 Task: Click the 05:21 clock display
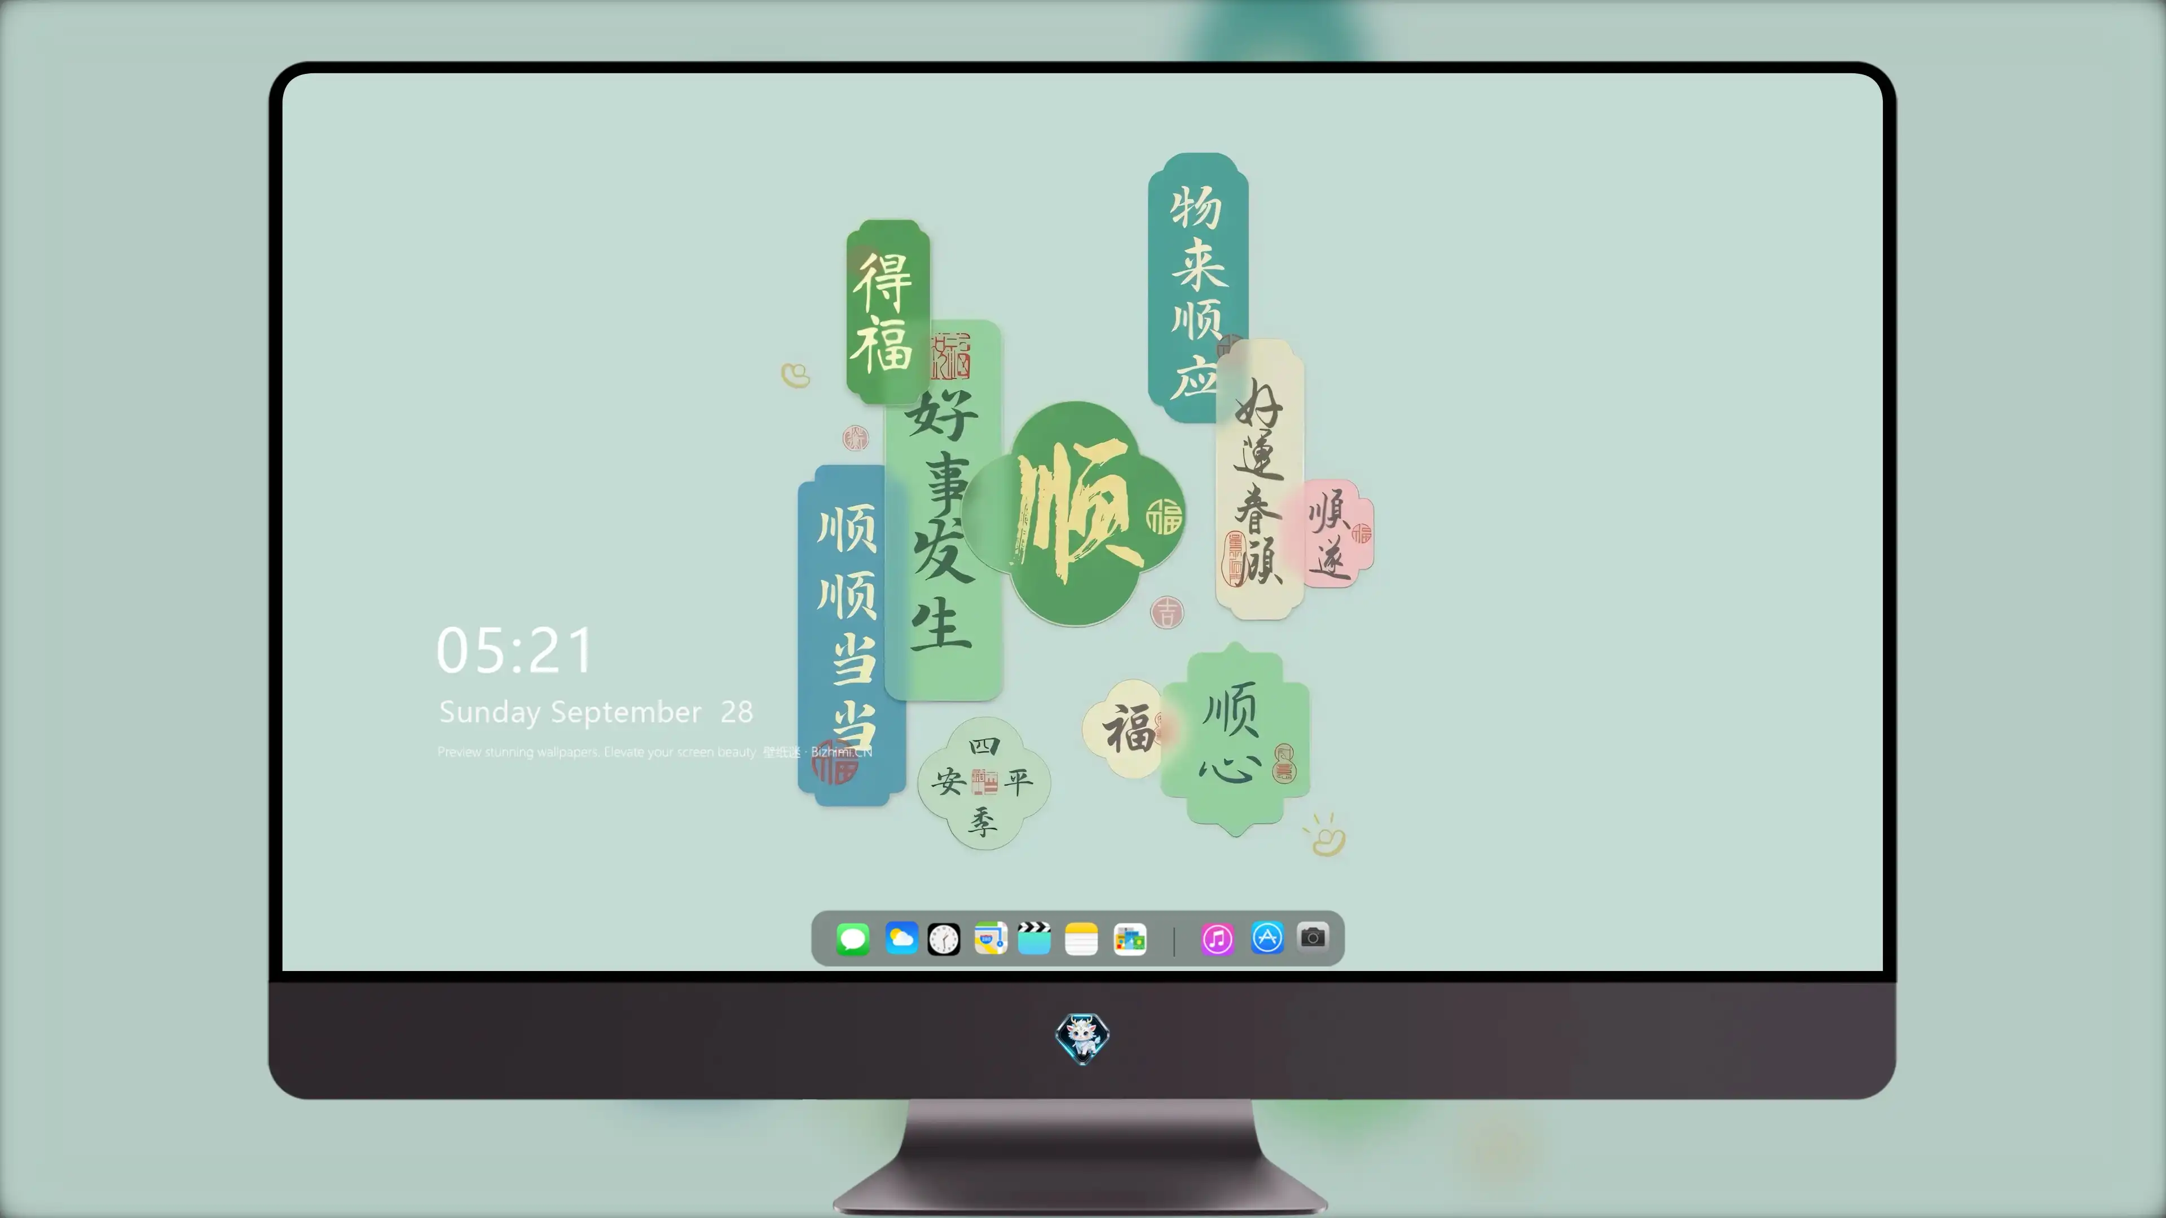tap(514, 651)
